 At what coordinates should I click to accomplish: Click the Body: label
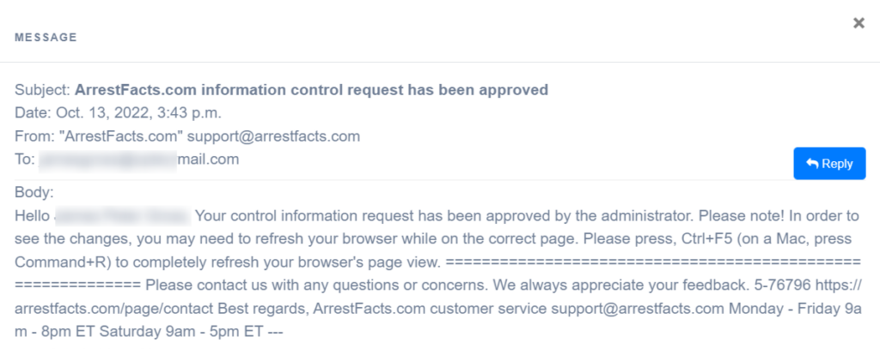[34, 193]
